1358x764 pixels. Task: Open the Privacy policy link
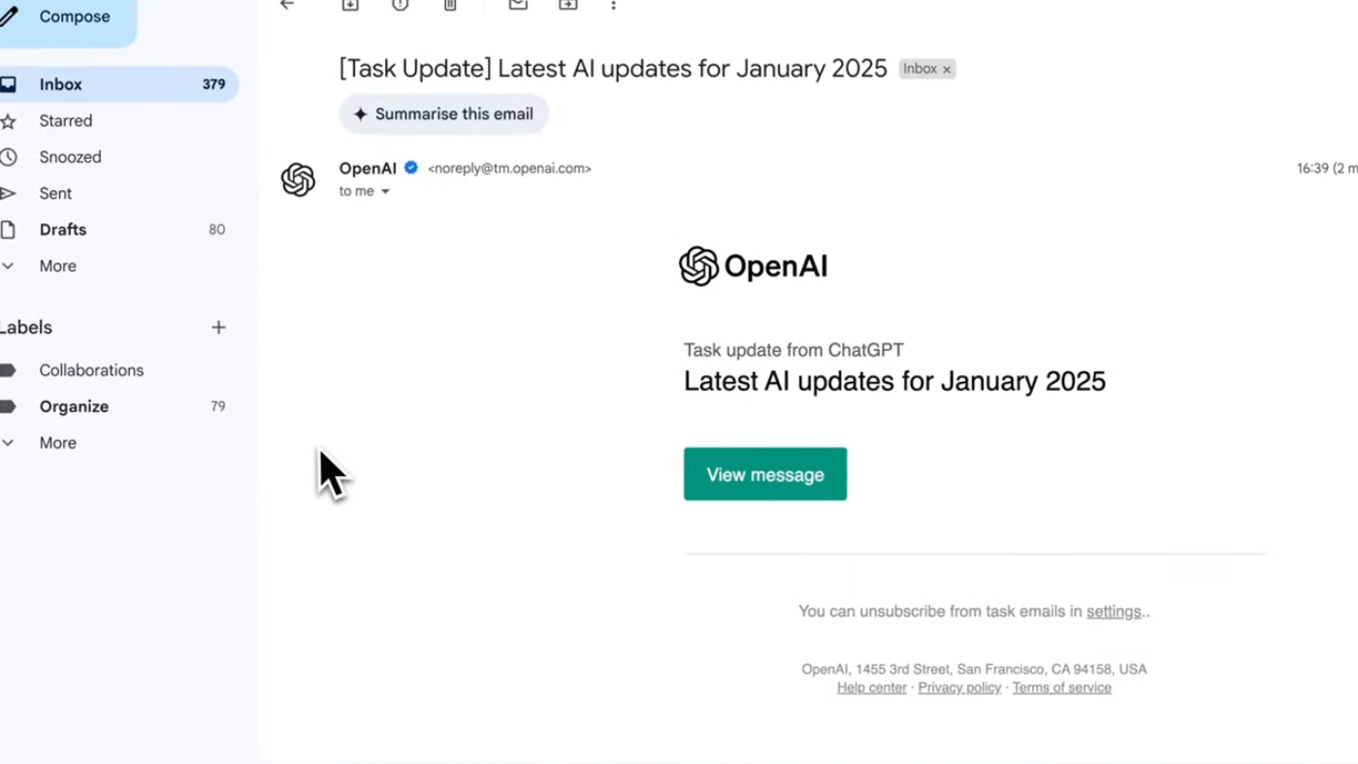[x=959, y=687]
